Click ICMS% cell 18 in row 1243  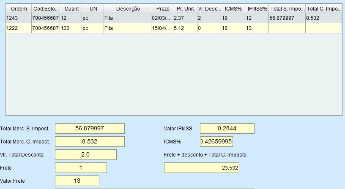pos(233,18)
